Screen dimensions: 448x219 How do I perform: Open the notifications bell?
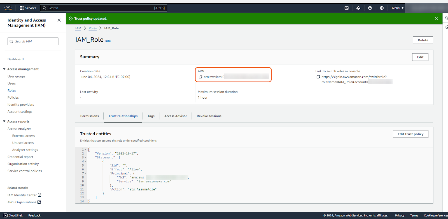358,8
